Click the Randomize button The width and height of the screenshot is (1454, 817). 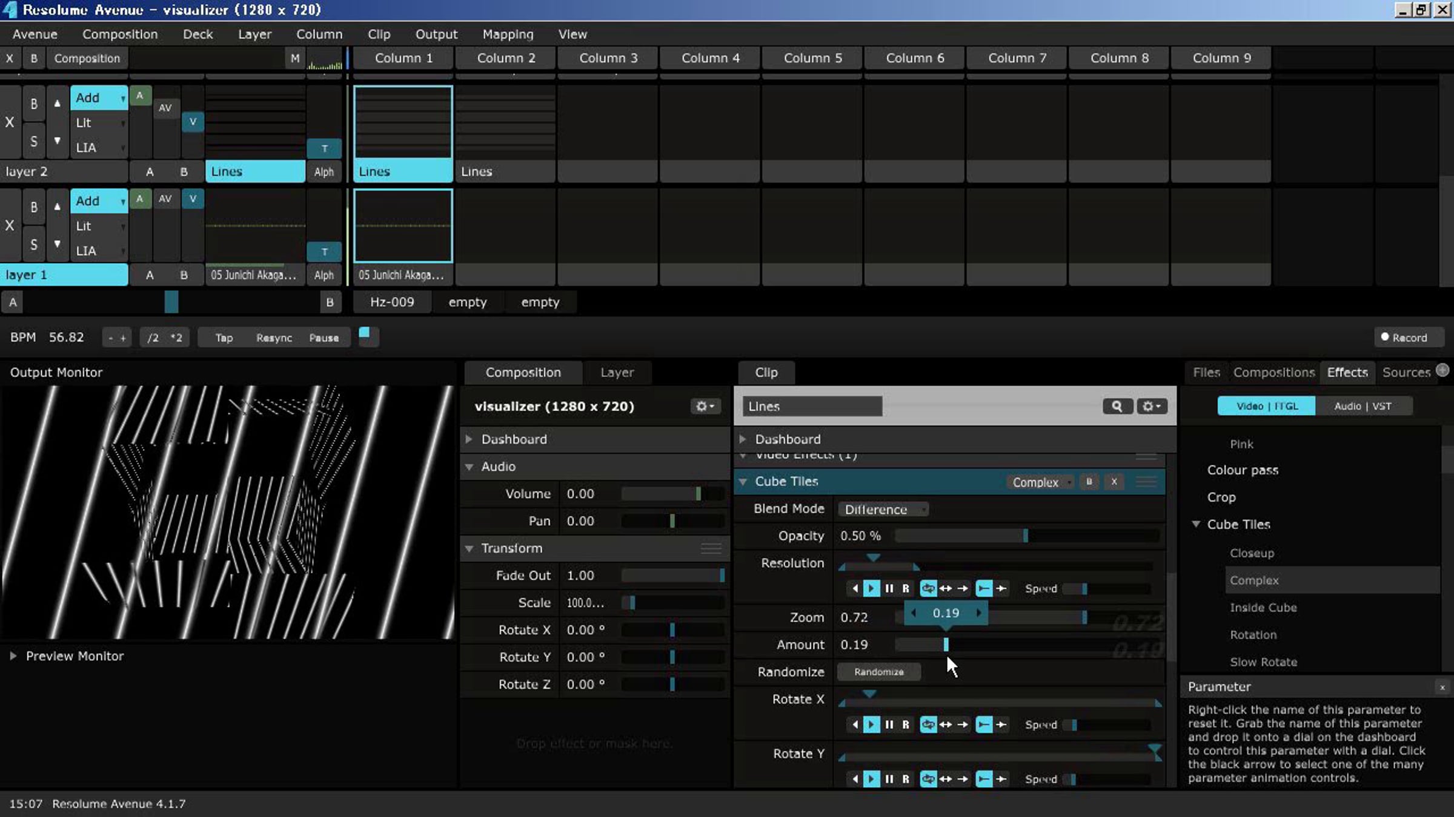tap(878, 672)
